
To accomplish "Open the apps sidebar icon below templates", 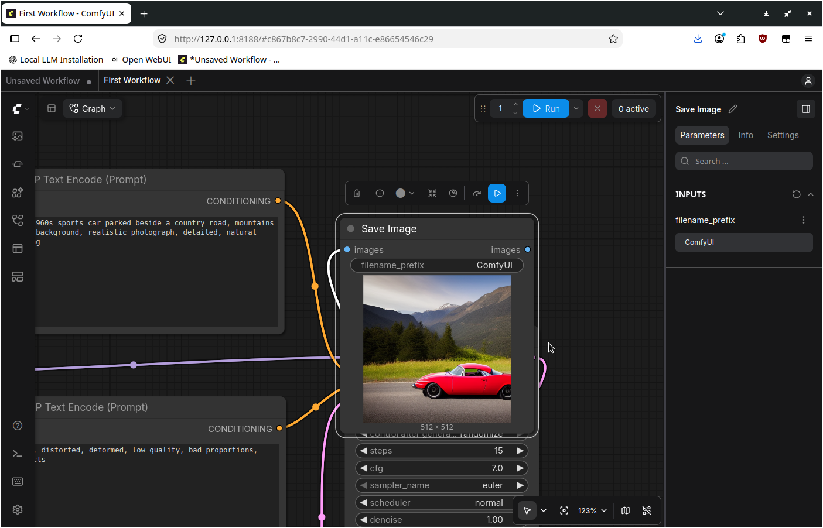I will coord(18,277).
